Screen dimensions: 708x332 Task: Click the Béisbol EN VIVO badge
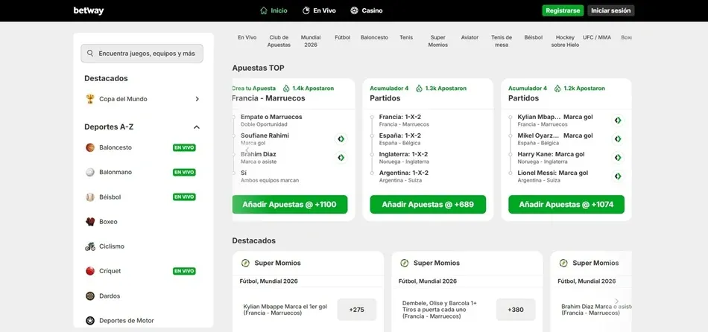coord(184,197)
